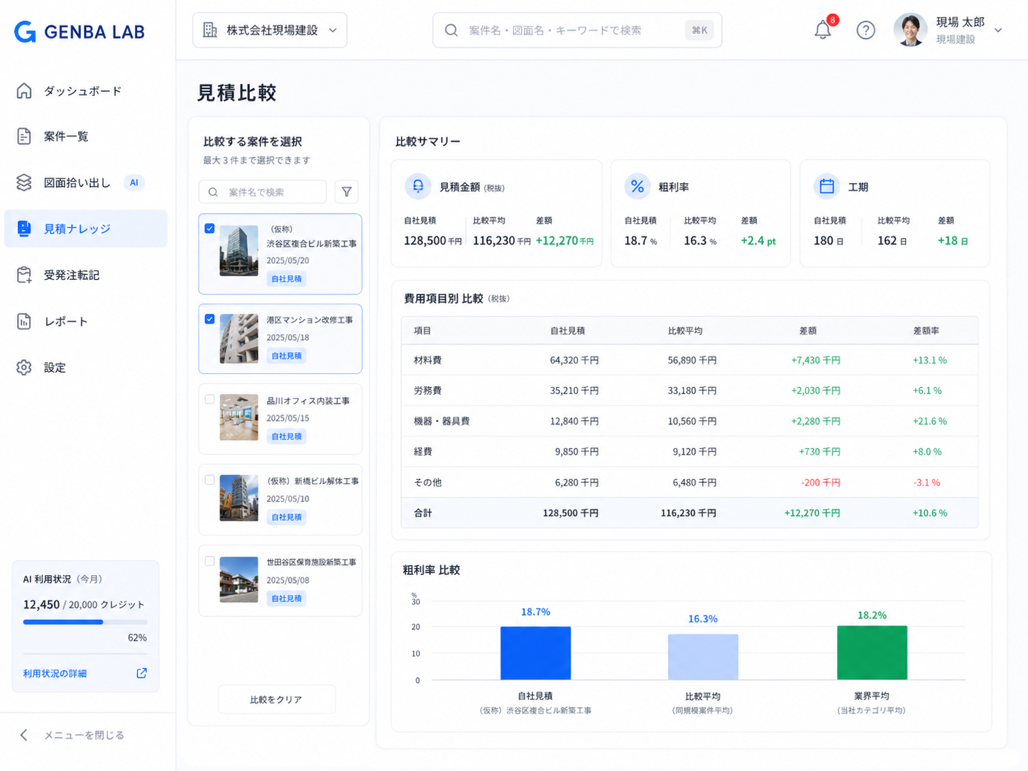Click the search icon in 案件名で検索 field
This screenshot has width=1028, height=771.
213,192
